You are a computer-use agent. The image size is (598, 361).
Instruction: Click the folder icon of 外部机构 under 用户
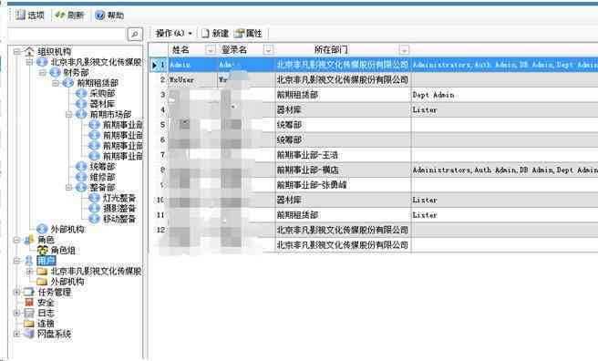coord(42,282)
